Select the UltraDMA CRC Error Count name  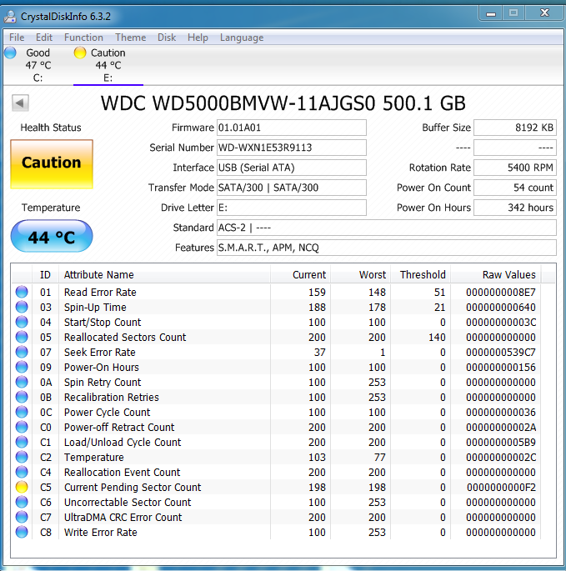pyautogui.click(x=123, y=517)
